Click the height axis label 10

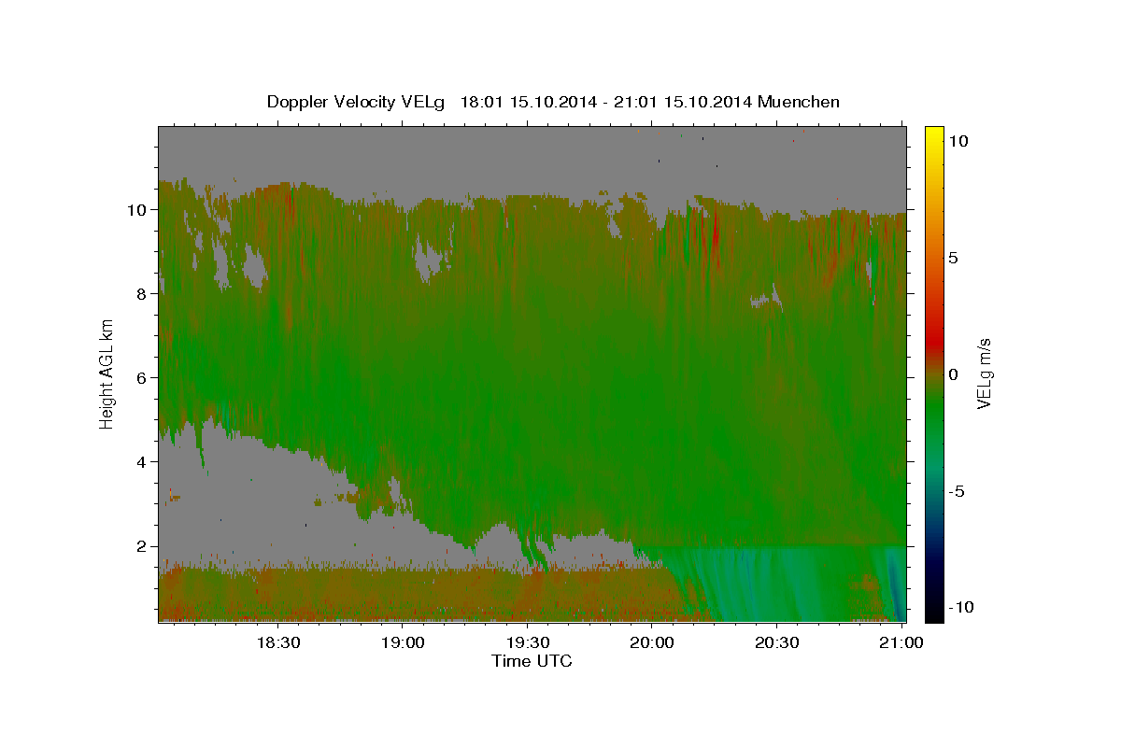[136, 210]
